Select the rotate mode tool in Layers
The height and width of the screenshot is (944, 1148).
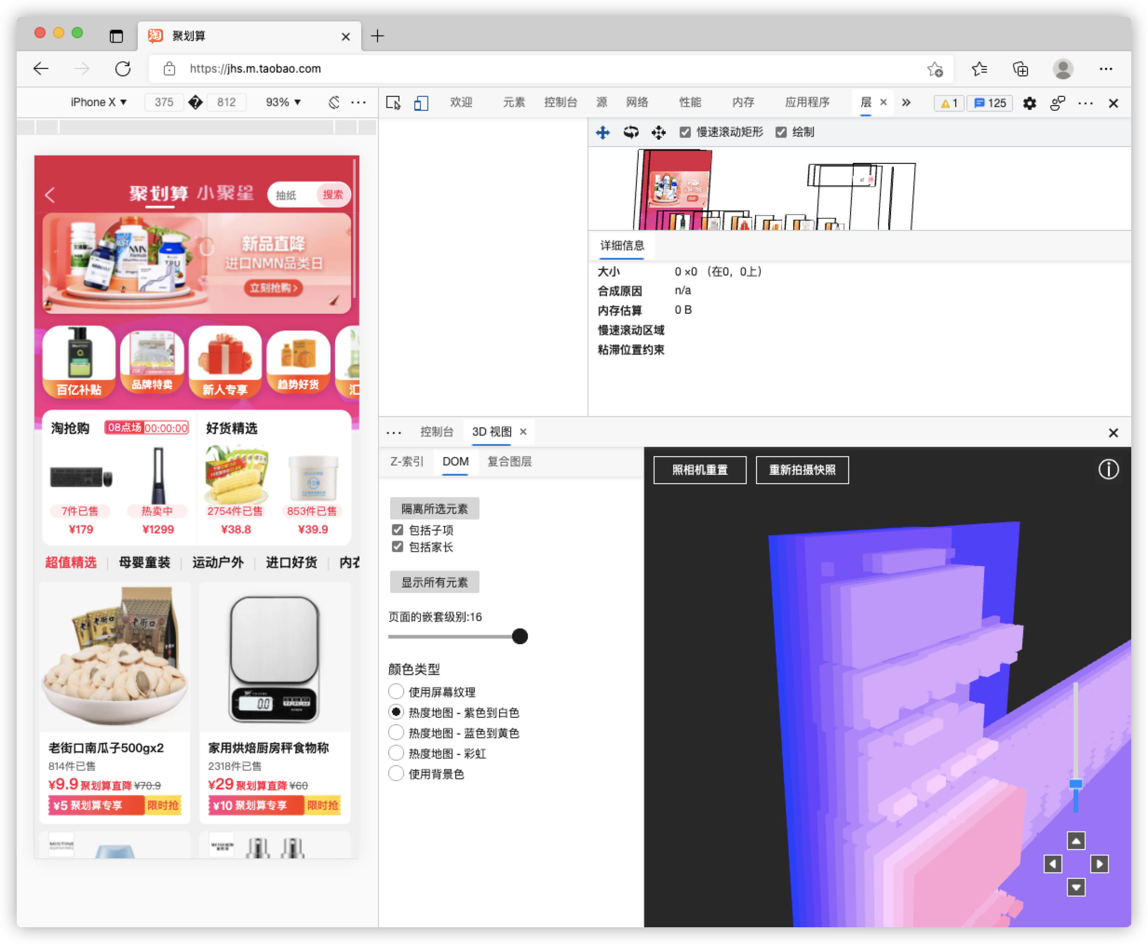[x=631, y=132]
